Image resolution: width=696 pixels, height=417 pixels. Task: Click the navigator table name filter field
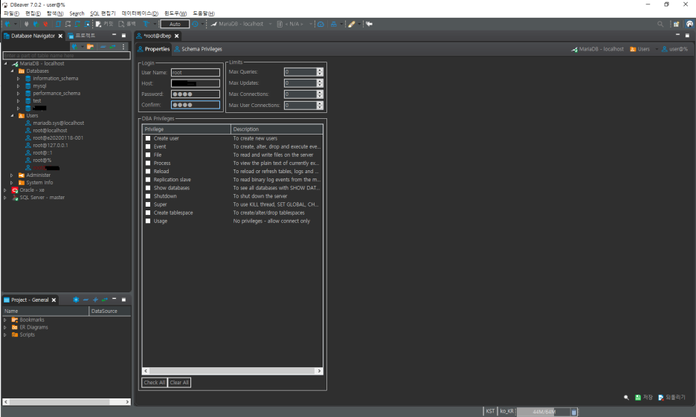(x=67, y=56)
